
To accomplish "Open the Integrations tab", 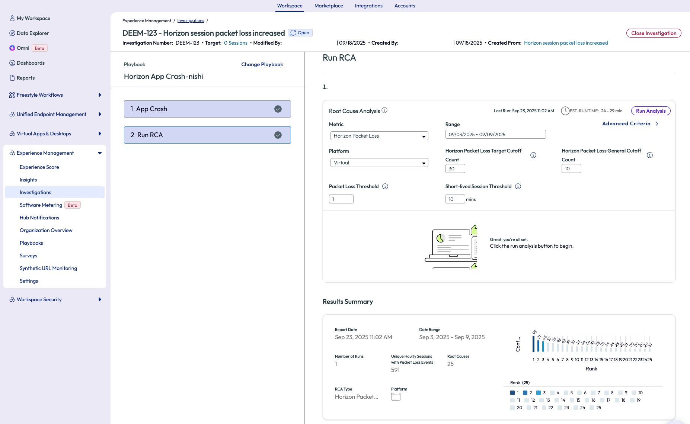I will (368, 6).
